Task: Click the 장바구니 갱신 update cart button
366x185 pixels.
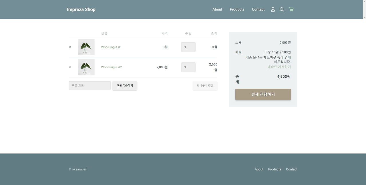Action: [x=205, y=85]
